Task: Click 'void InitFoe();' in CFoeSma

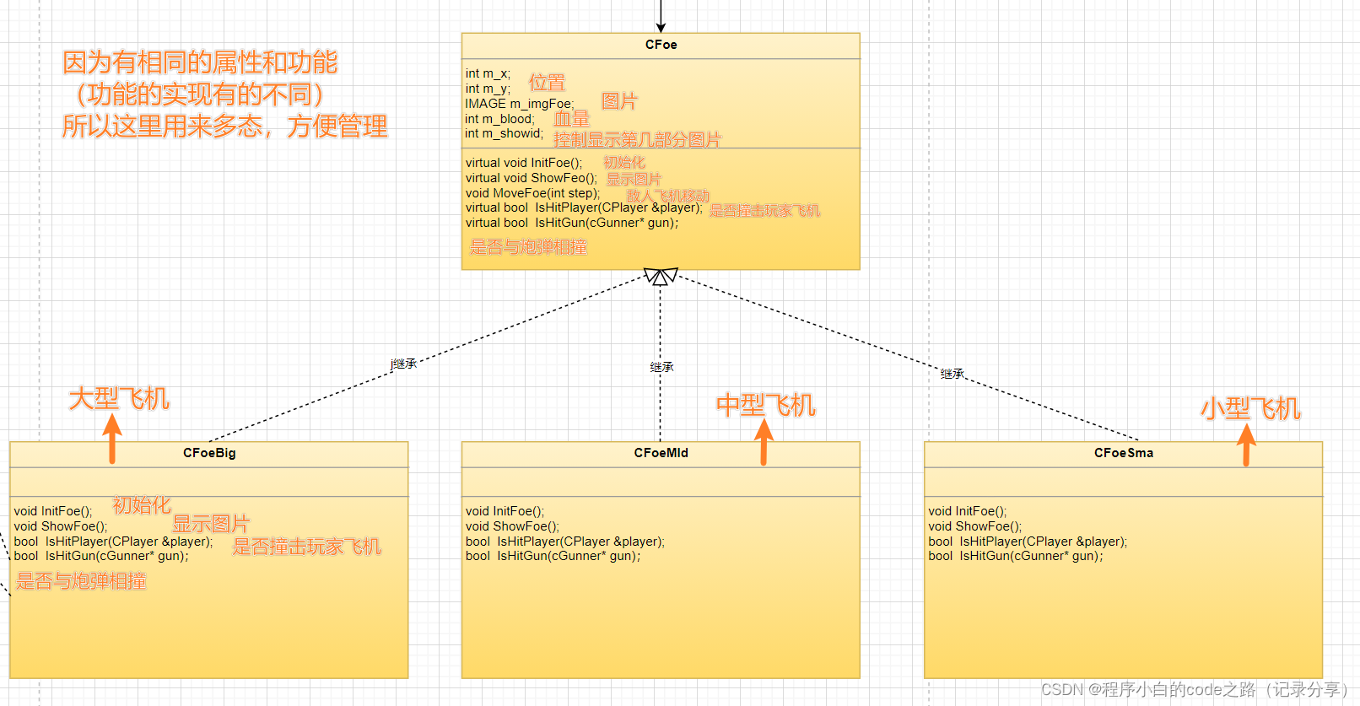Action: (x=968, y=511)
